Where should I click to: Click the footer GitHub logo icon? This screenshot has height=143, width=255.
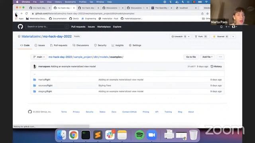tap(30, 112)
